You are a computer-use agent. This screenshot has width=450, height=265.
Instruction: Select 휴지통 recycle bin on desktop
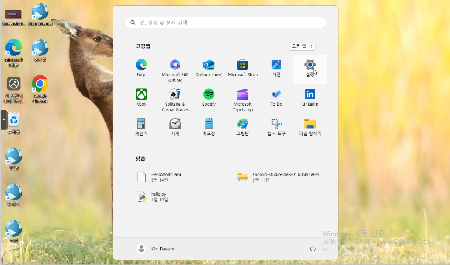(x=14, y=123)
